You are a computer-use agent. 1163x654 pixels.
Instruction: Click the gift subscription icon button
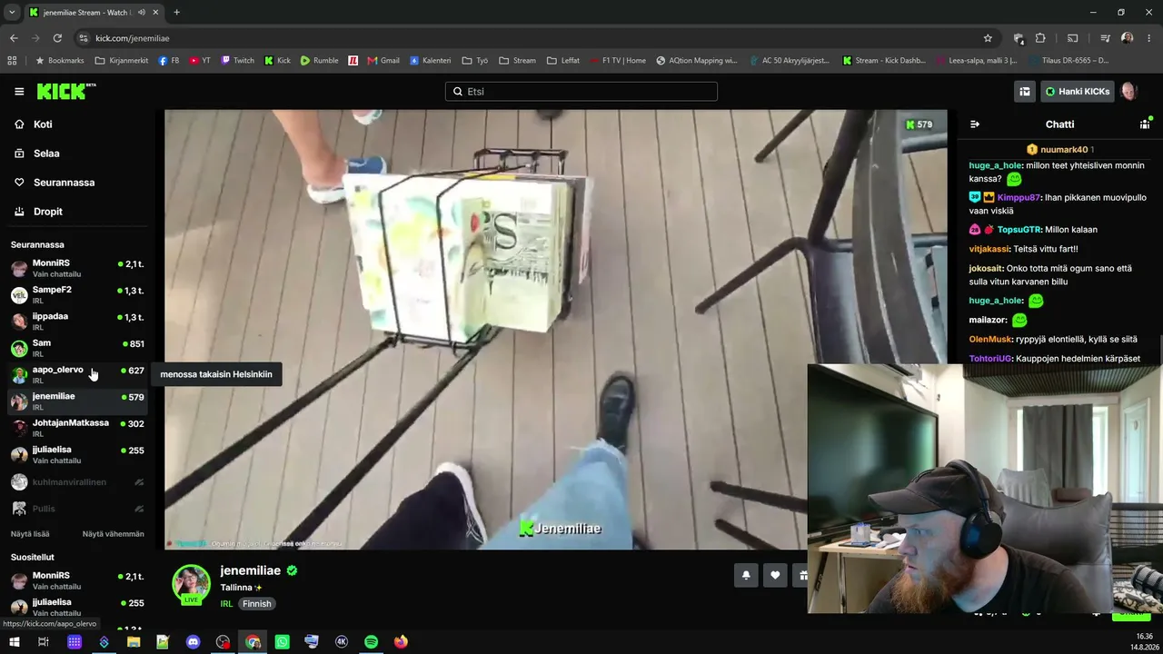tap(801, 575)
